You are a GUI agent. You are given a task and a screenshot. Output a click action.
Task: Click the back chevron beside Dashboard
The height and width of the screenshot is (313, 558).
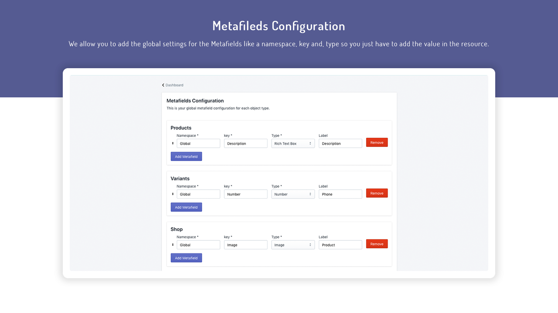click(x=163, y=85)
